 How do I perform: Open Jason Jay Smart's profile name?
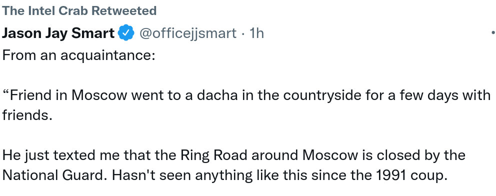coord(58,33)
